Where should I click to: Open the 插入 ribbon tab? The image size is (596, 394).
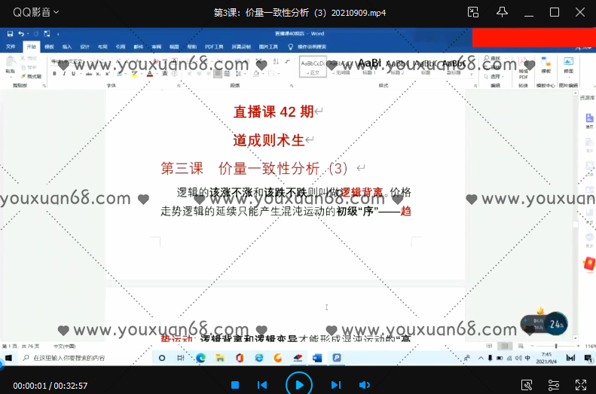[67, 47]
